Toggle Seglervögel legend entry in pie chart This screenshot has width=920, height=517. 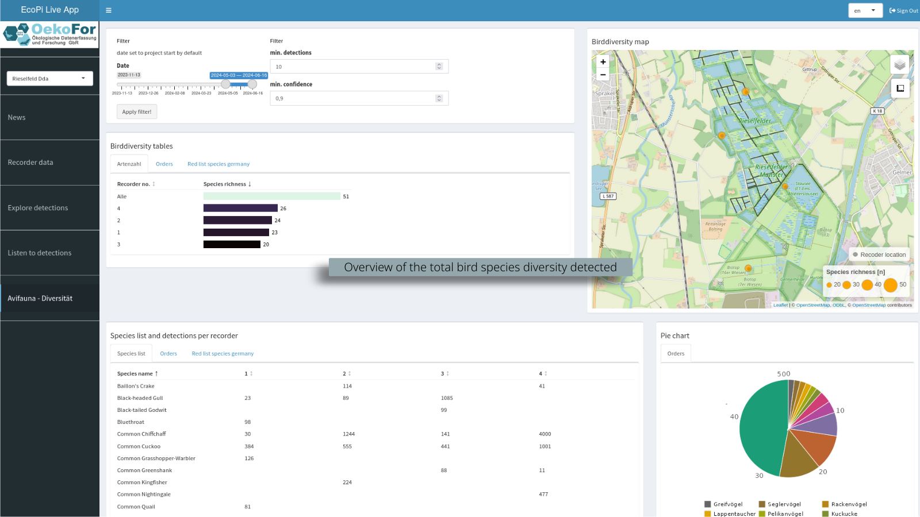pos(780,504)
